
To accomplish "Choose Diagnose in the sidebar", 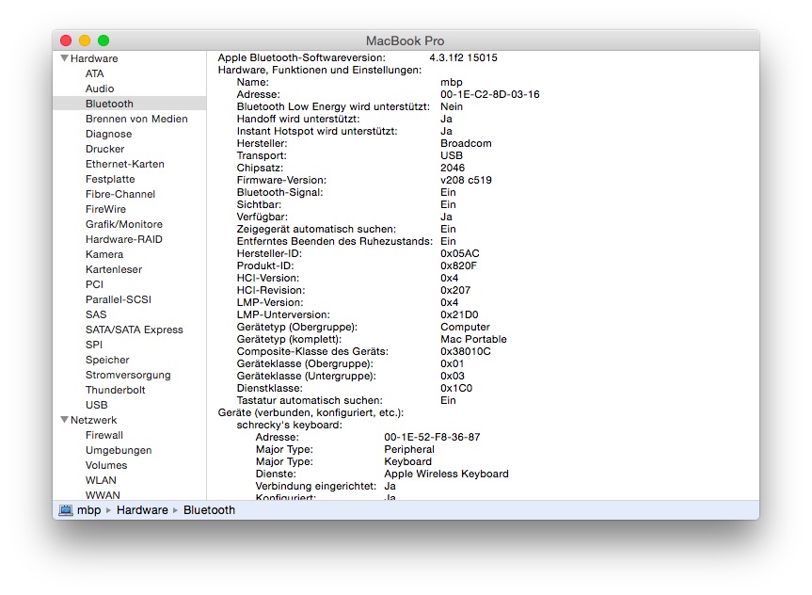I will coord(108,134).
